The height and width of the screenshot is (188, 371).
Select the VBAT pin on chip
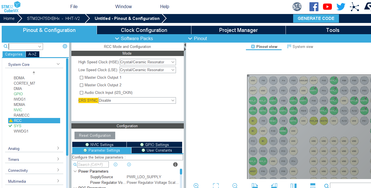click(x=253, y=90)
